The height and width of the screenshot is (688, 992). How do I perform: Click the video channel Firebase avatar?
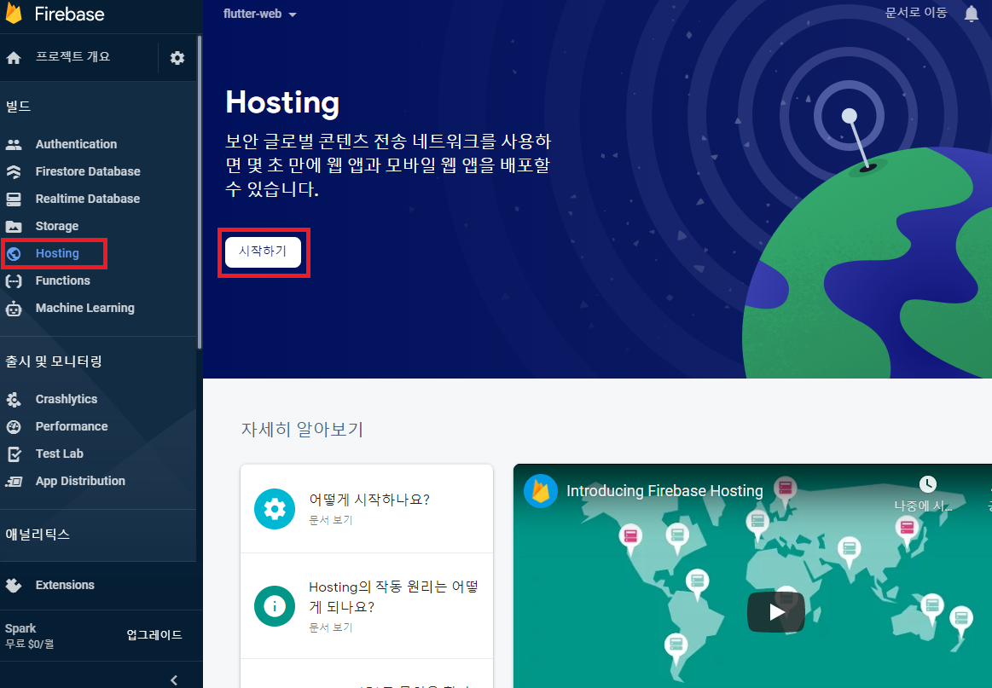coord(540,491)
